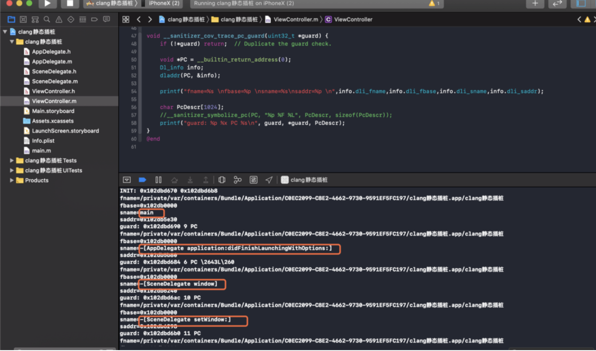Click the Step Over debug button
Viewport: 596px width, 351px height.
174,180
